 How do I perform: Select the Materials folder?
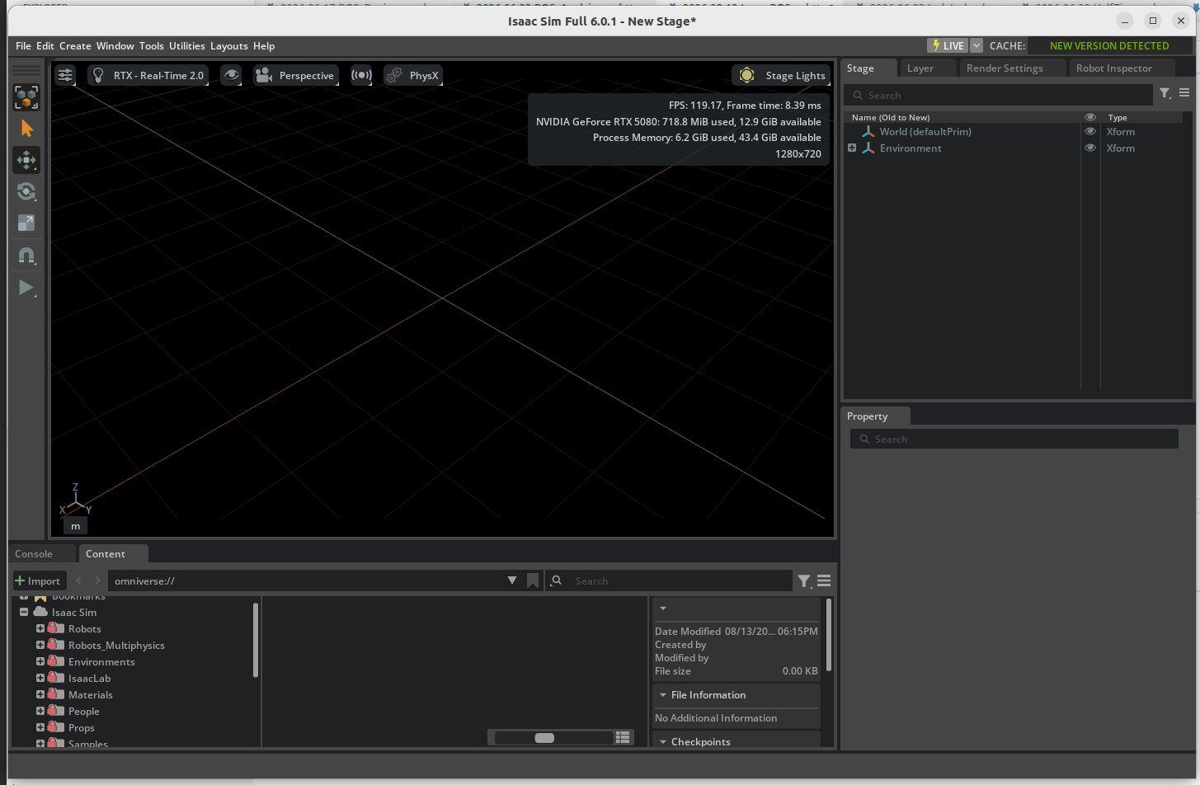coord(91,695)
